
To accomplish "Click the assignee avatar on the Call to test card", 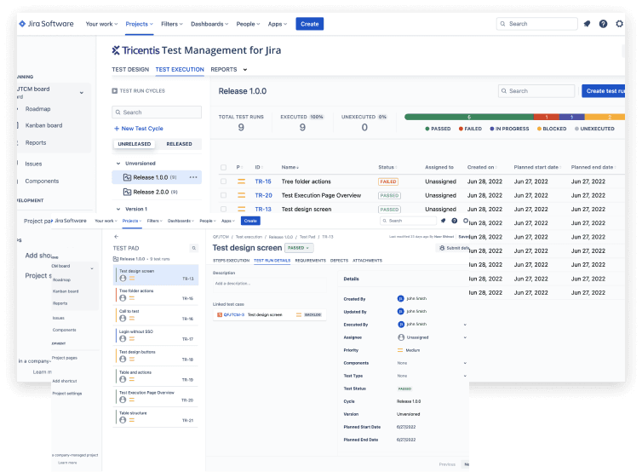I will tap(123, 319).
